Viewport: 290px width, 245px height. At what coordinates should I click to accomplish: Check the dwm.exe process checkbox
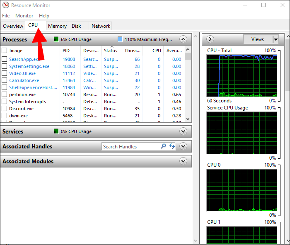pyautogui.click(x=5, y=115)
